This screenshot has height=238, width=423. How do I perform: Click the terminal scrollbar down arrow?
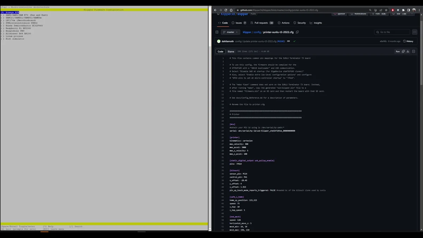pos(210,230)
